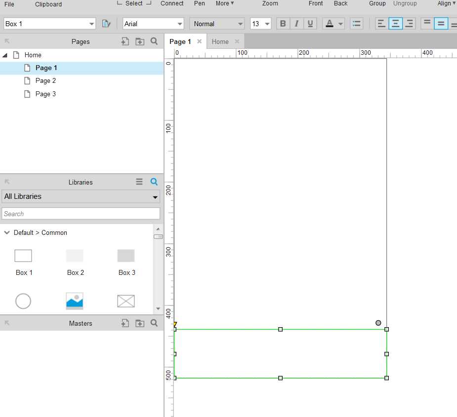Align text to top vertically

pyautogui.click(x=427, y=24)
